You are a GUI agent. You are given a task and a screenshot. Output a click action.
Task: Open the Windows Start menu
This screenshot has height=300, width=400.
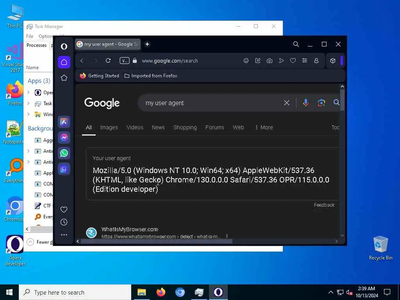(9, 292)
